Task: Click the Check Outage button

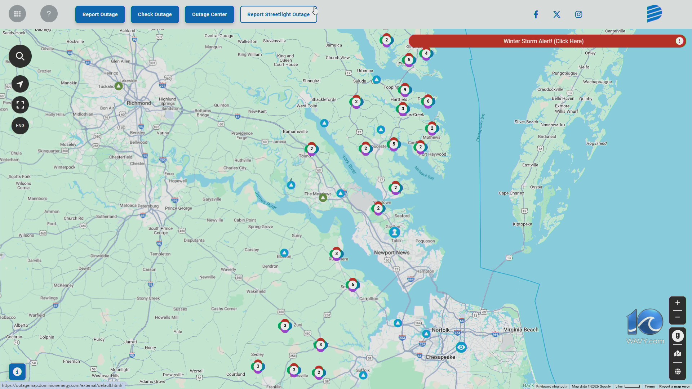Action: click(x=155, y=14)
